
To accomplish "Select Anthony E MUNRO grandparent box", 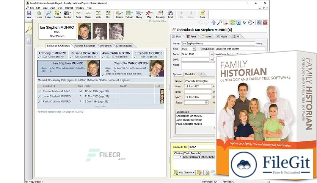I will (52, 54).
